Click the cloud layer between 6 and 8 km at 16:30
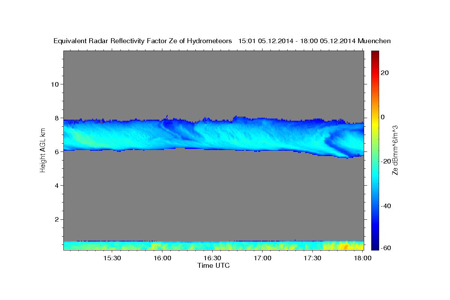450x300 pixels. click(x=212, y=135)
